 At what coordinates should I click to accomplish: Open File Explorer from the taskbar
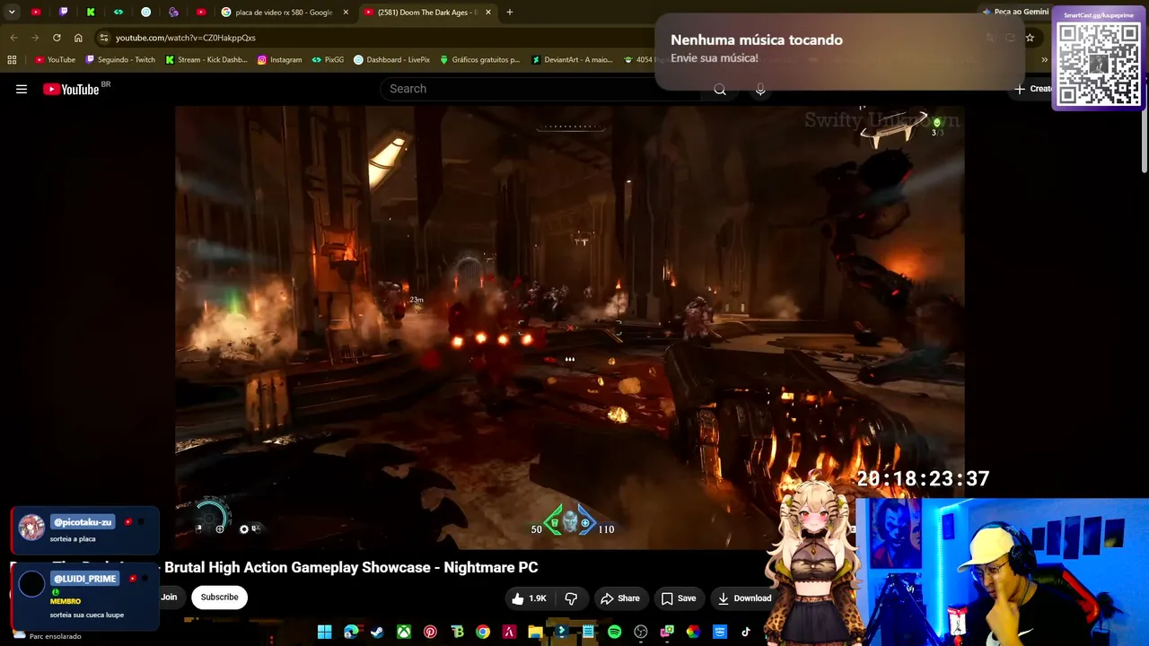(x=535, y=633)
